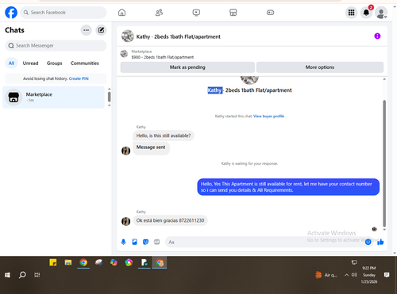Viewport: 397px width, 294px height.
Task: Open the Marketplace chat in list
Action: (53, 97)
